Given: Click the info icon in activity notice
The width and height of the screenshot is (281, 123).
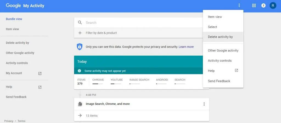Looking at the screenshot, I should 79,71.
